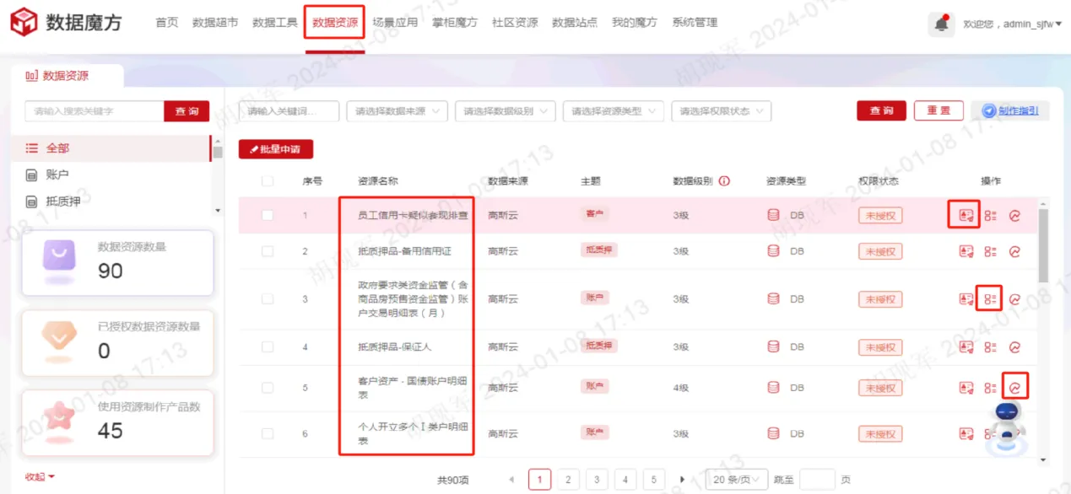Click the chart icon for row 3

tap(1014, 299)
